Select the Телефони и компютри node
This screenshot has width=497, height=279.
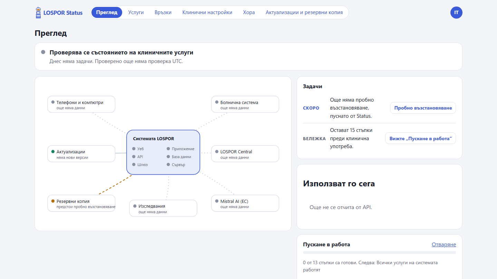point(81,104)
